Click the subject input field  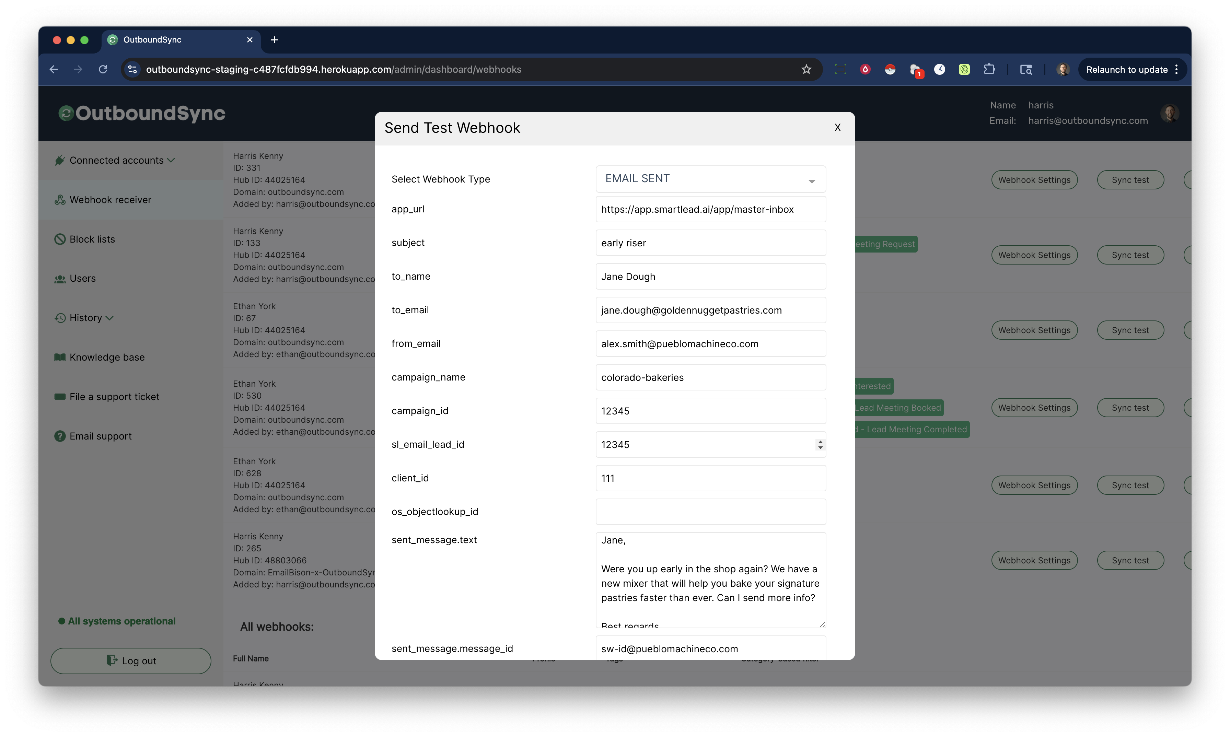[710, 243]
